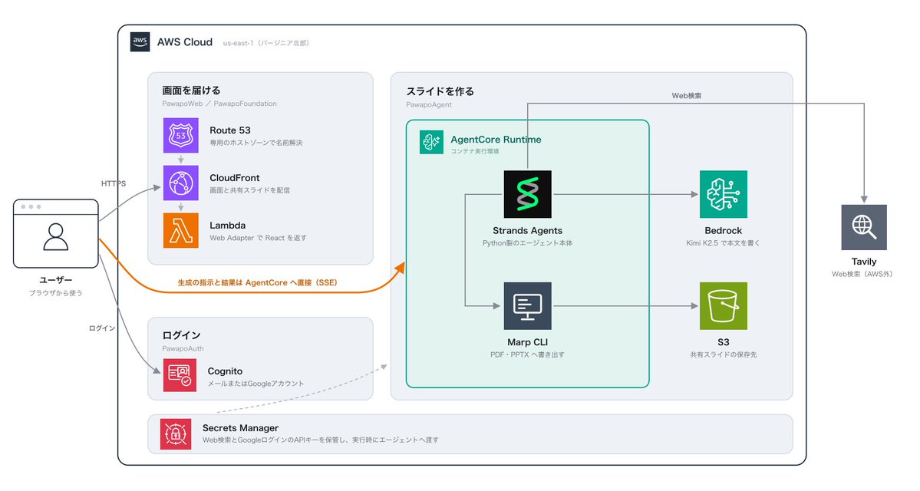Click the メールまたはGoogleアカウント description
This screenshot has width=920, height=491.
click(x=256, y=384)
